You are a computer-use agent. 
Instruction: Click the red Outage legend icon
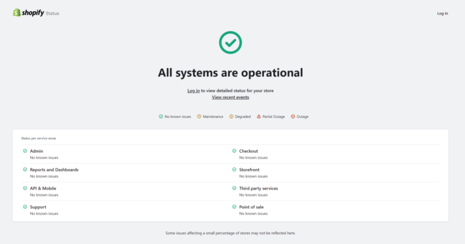coord(293,117)
